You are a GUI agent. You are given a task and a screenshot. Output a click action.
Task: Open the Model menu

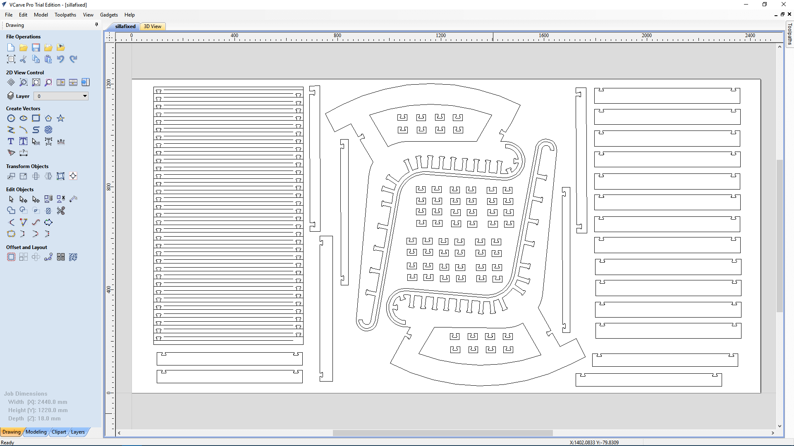coord(41,15)
